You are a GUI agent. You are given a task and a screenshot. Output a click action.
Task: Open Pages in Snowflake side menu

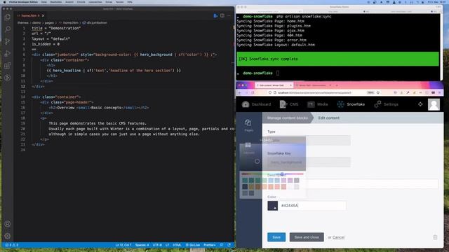(248, 125)
